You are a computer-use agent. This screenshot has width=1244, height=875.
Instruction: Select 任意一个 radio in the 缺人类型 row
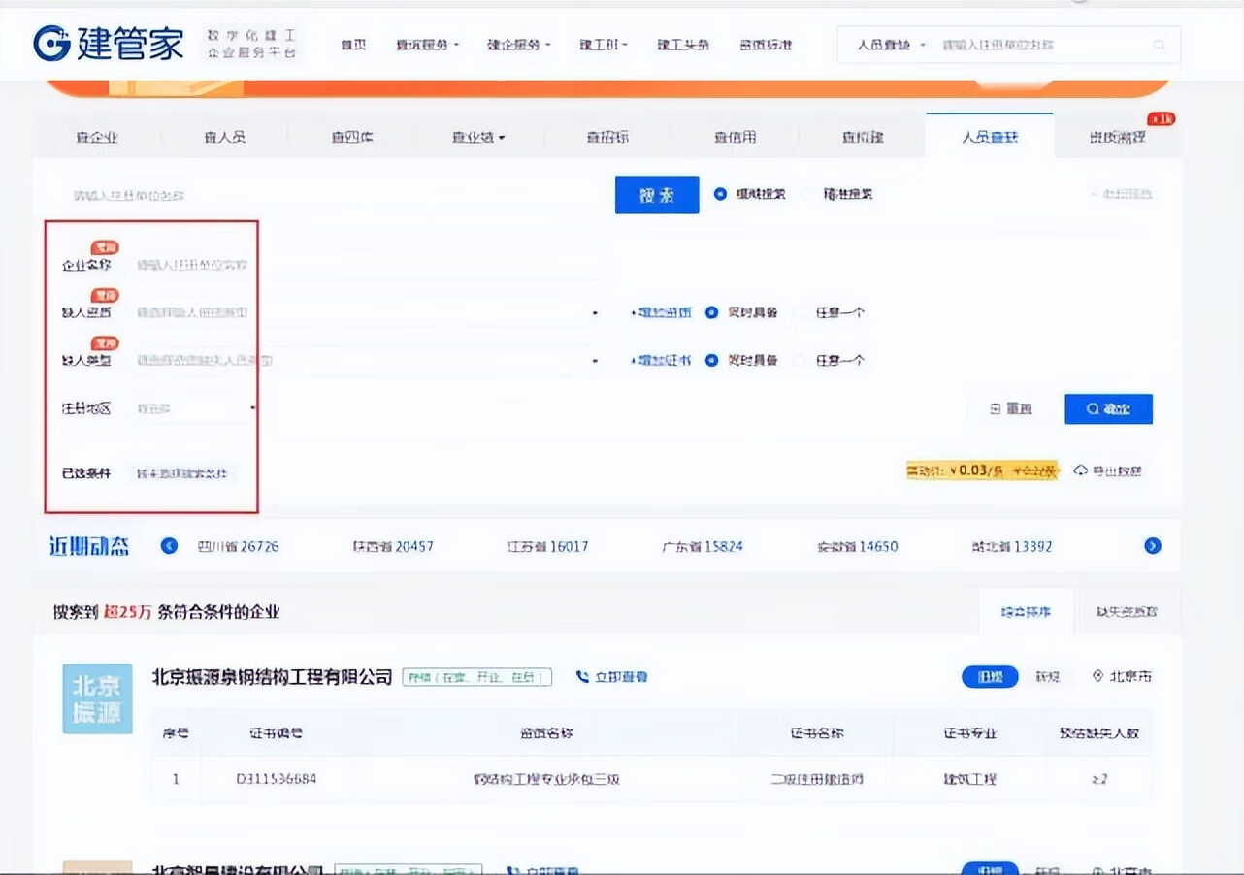[x=800, y=360]
